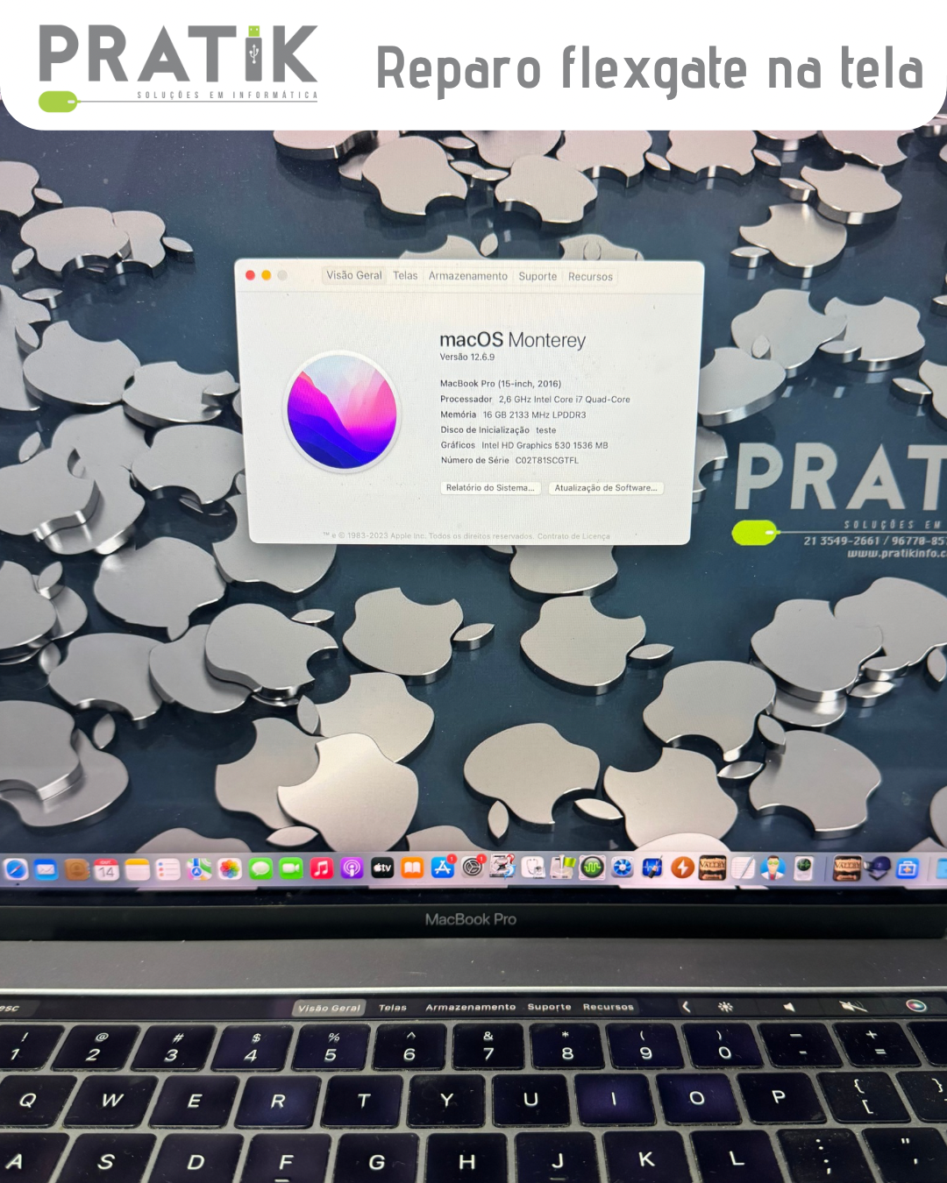Open the FaceTime app icon
Image resolution: width=947 pixels, height=1183 pixels.
[290, 868]
